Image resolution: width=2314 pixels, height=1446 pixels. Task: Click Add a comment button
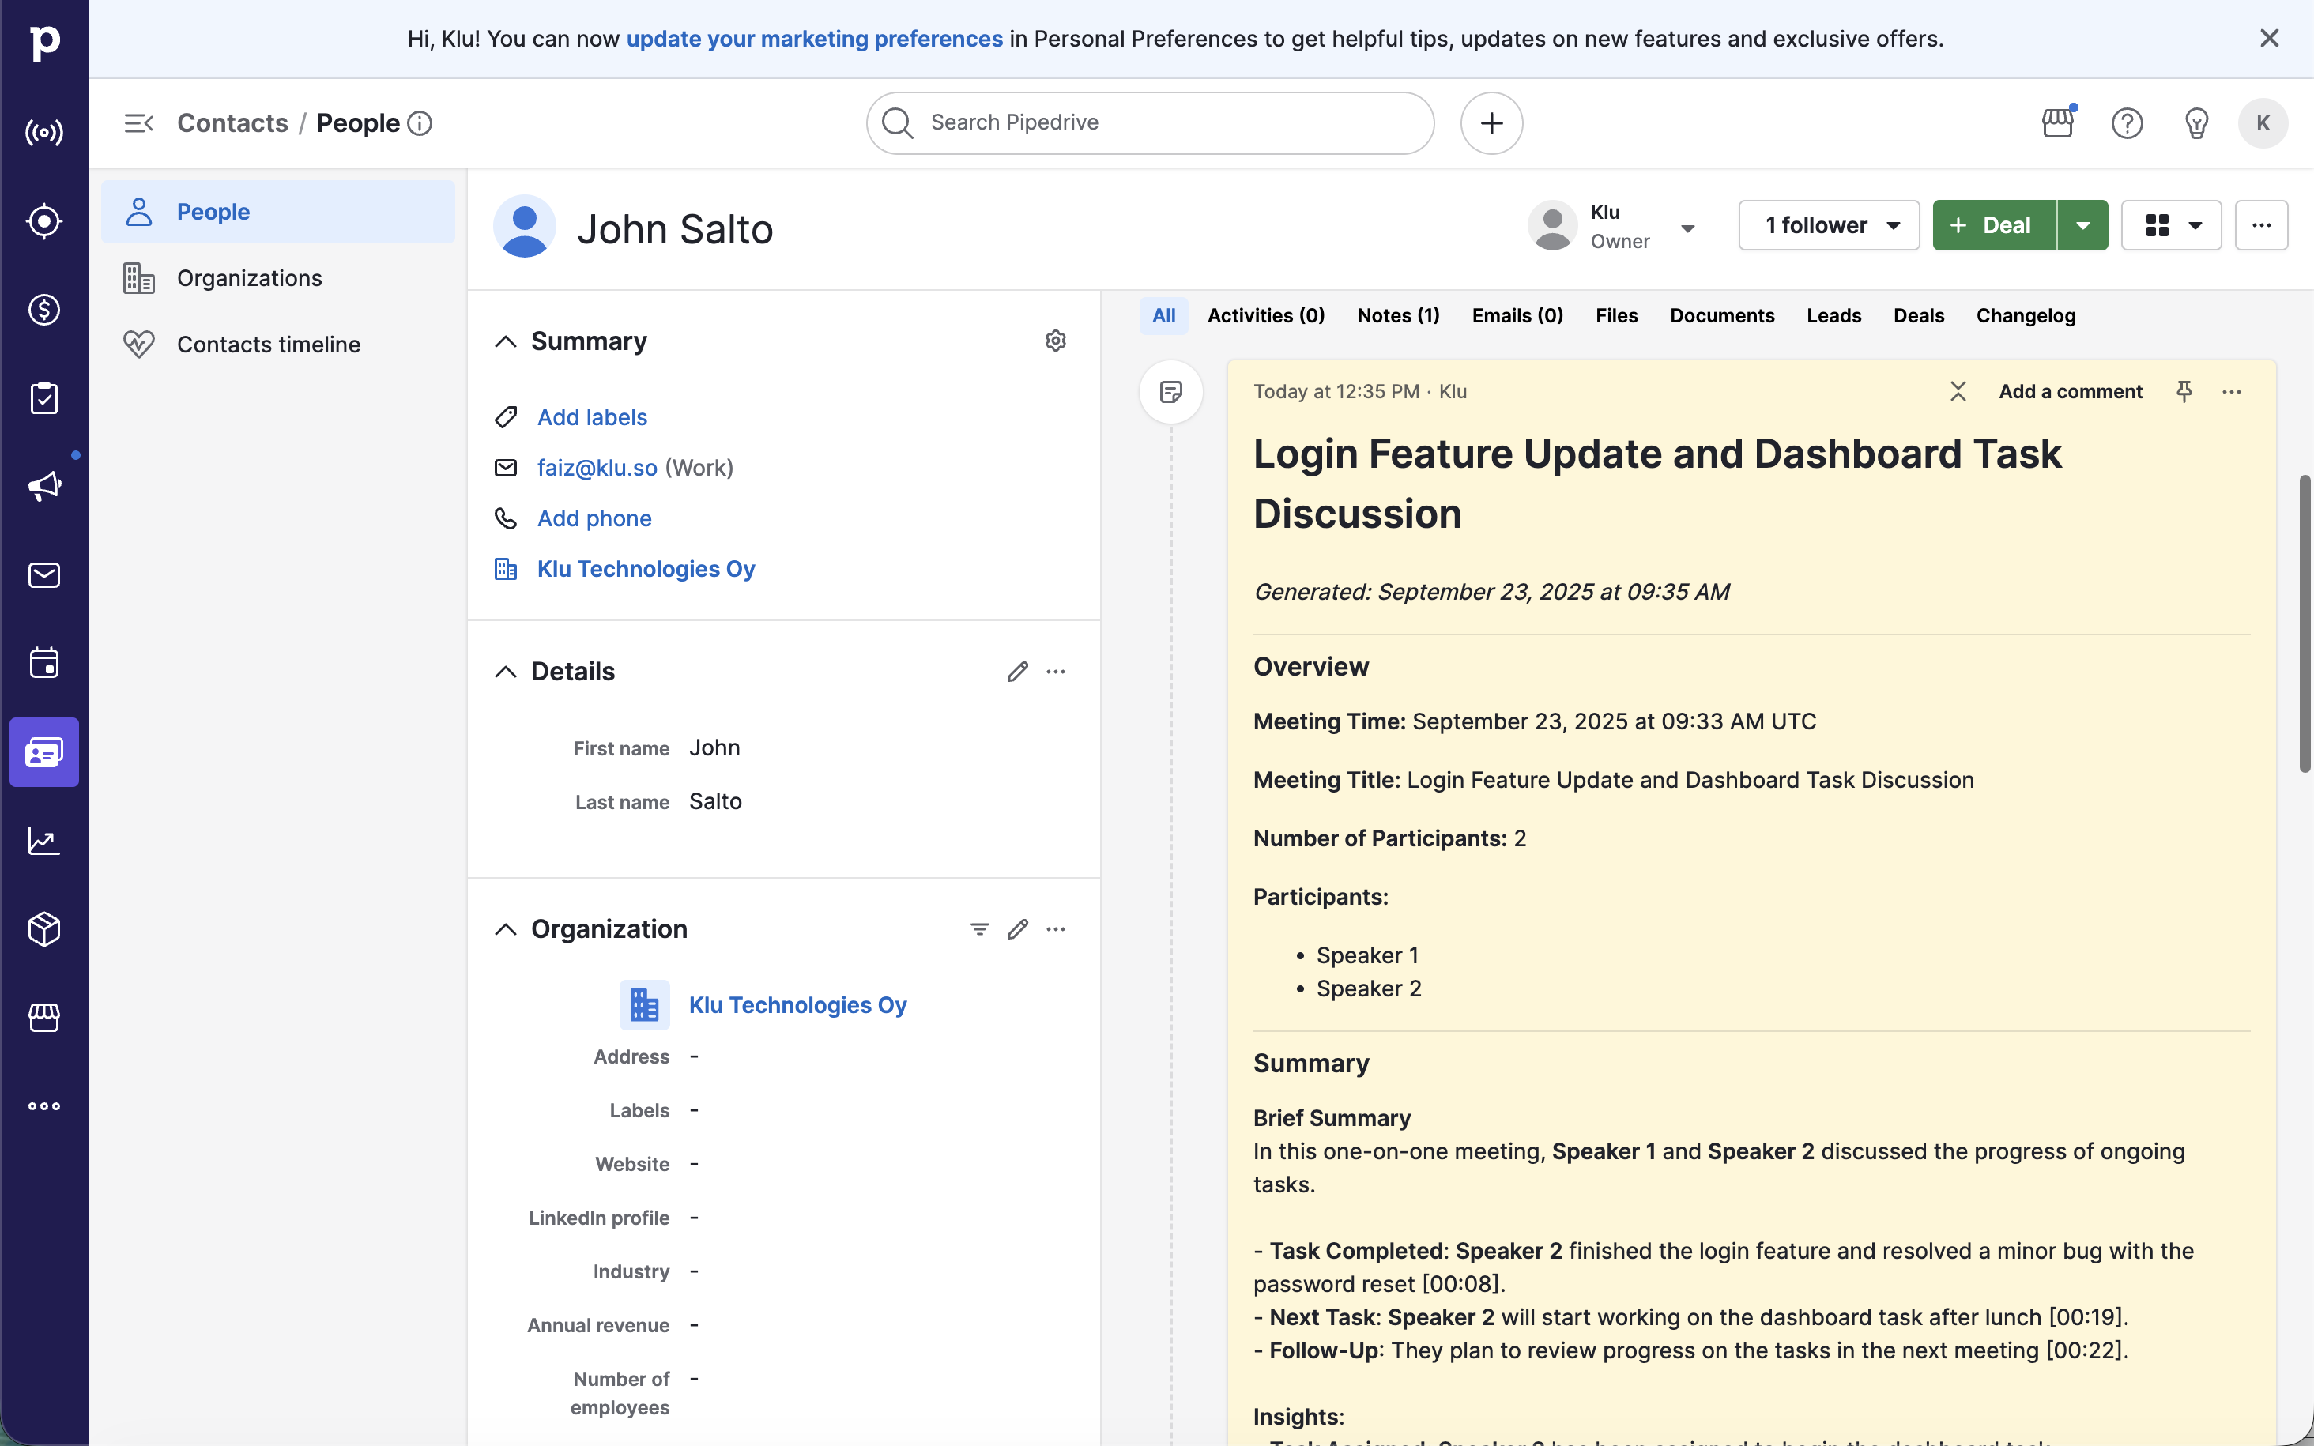point(2070,391)
